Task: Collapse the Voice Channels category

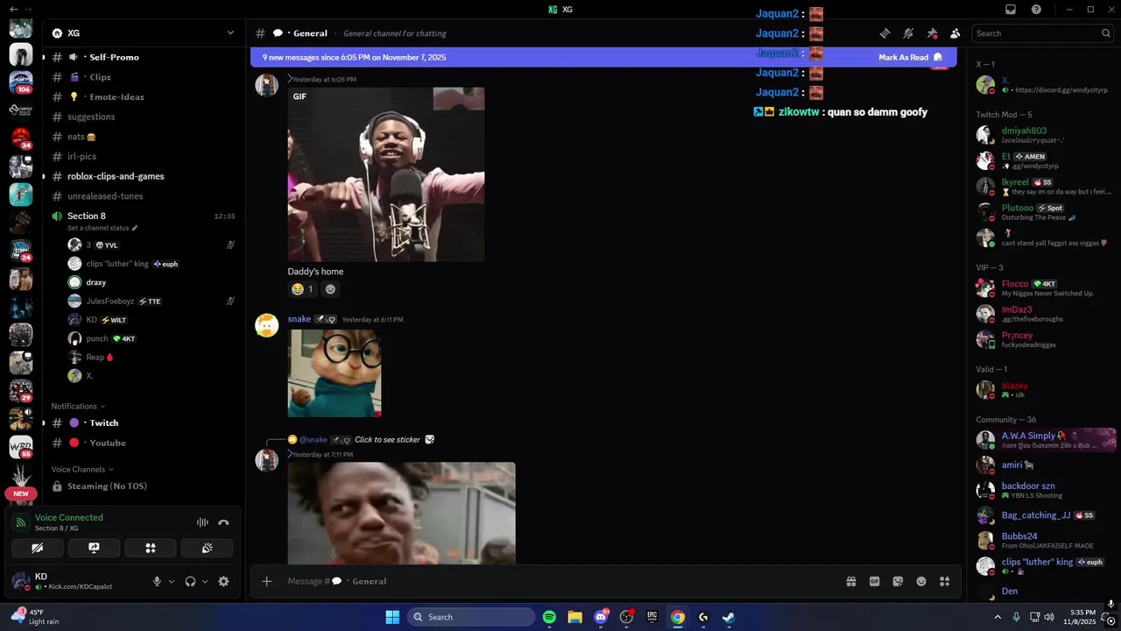Action: (82, 469)
